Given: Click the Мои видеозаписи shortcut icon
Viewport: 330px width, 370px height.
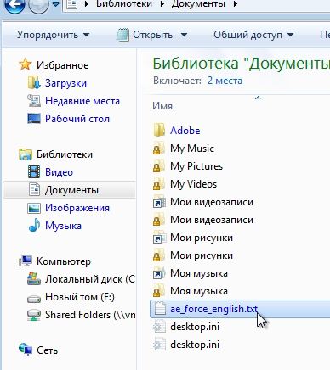Looking at the screenshot, I should [x=159, y=202].
